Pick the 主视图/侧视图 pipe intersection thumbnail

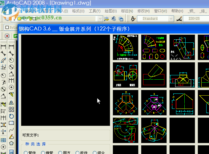pyautogui.click(x=126, y=75)
